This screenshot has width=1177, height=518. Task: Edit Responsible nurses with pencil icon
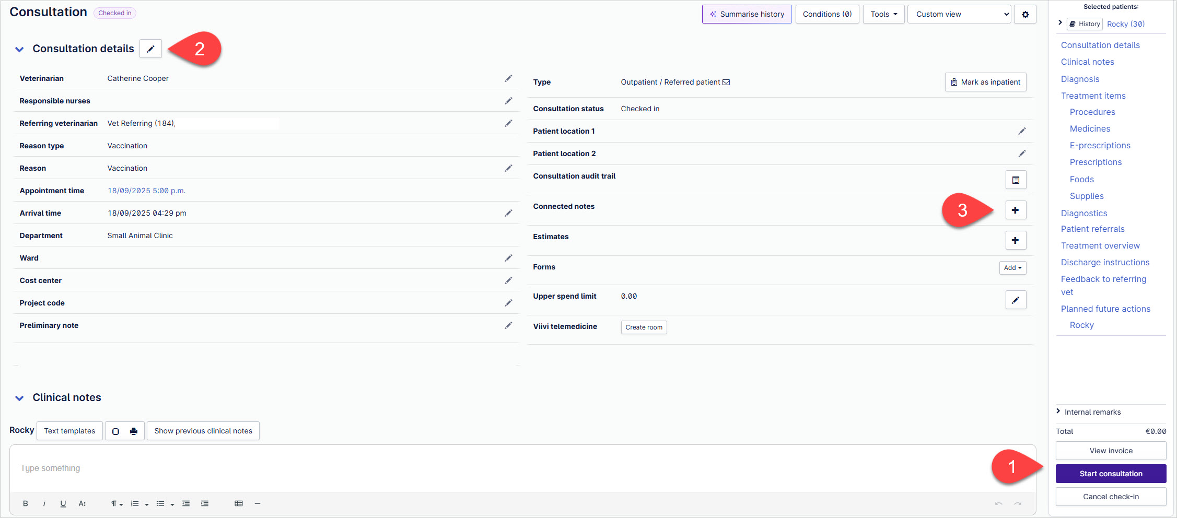pos(508,101)
